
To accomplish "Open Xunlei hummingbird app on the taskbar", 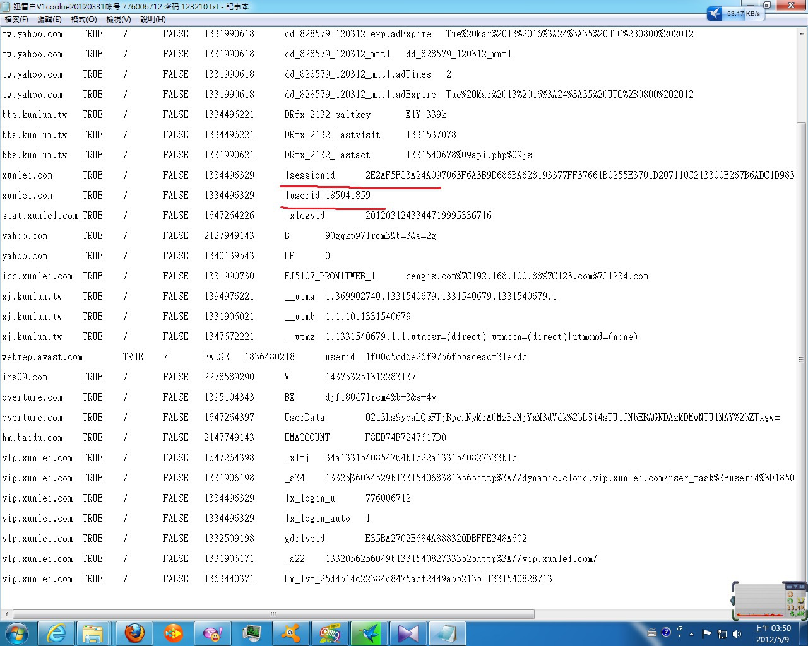I will coord(369,633).
